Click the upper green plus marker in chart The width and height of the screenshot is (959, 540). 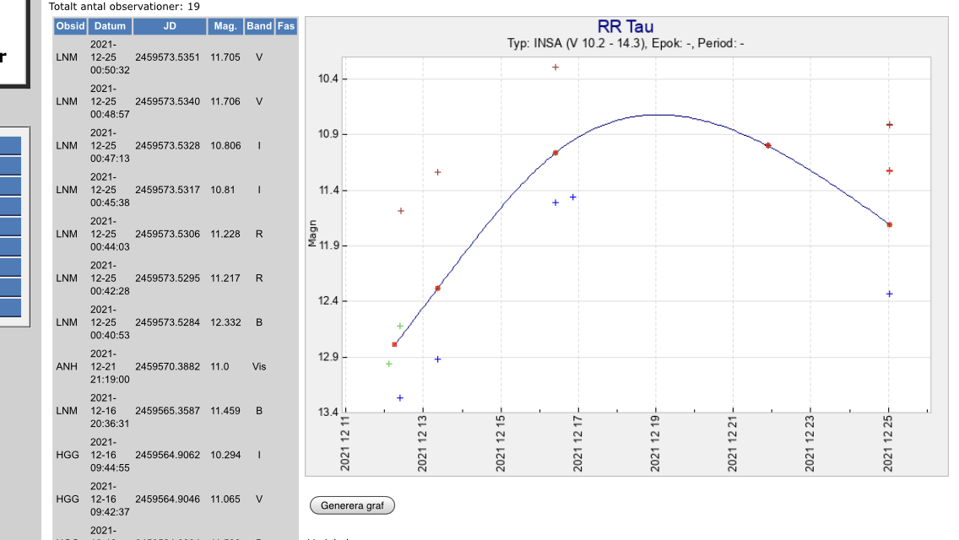(400, 326)
